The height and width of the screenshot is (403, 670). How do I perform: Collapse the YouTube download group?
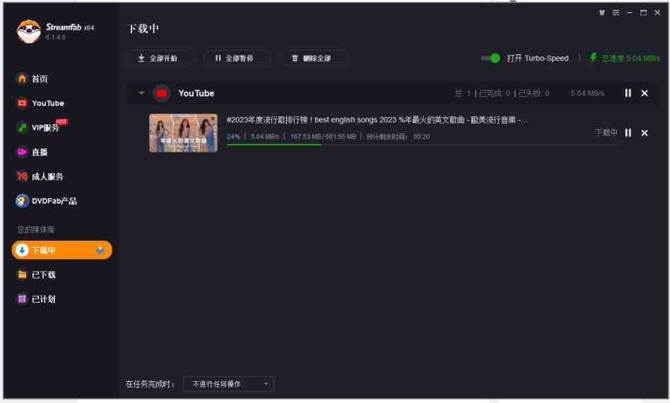click(141, 92)
